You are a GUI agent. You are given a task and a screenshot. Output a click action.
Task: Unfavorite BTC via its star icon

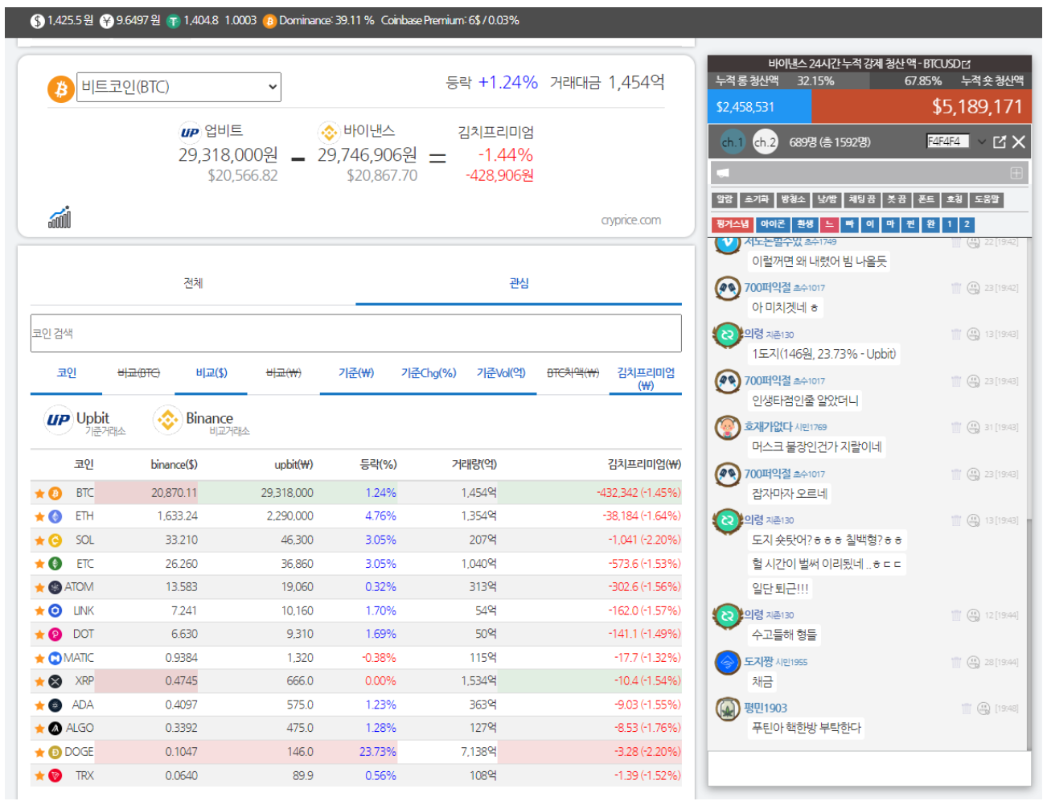(39, 493)
